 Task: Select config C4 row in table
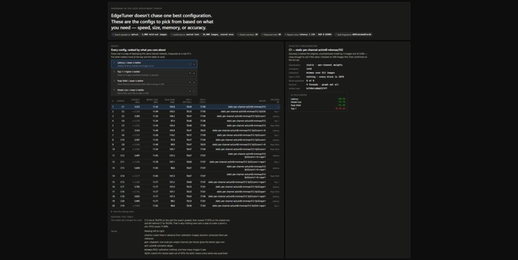click(195, 121)
